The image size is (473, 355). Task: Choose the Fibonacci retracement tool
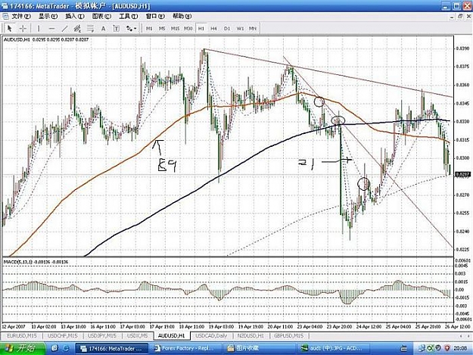[90, 28]
